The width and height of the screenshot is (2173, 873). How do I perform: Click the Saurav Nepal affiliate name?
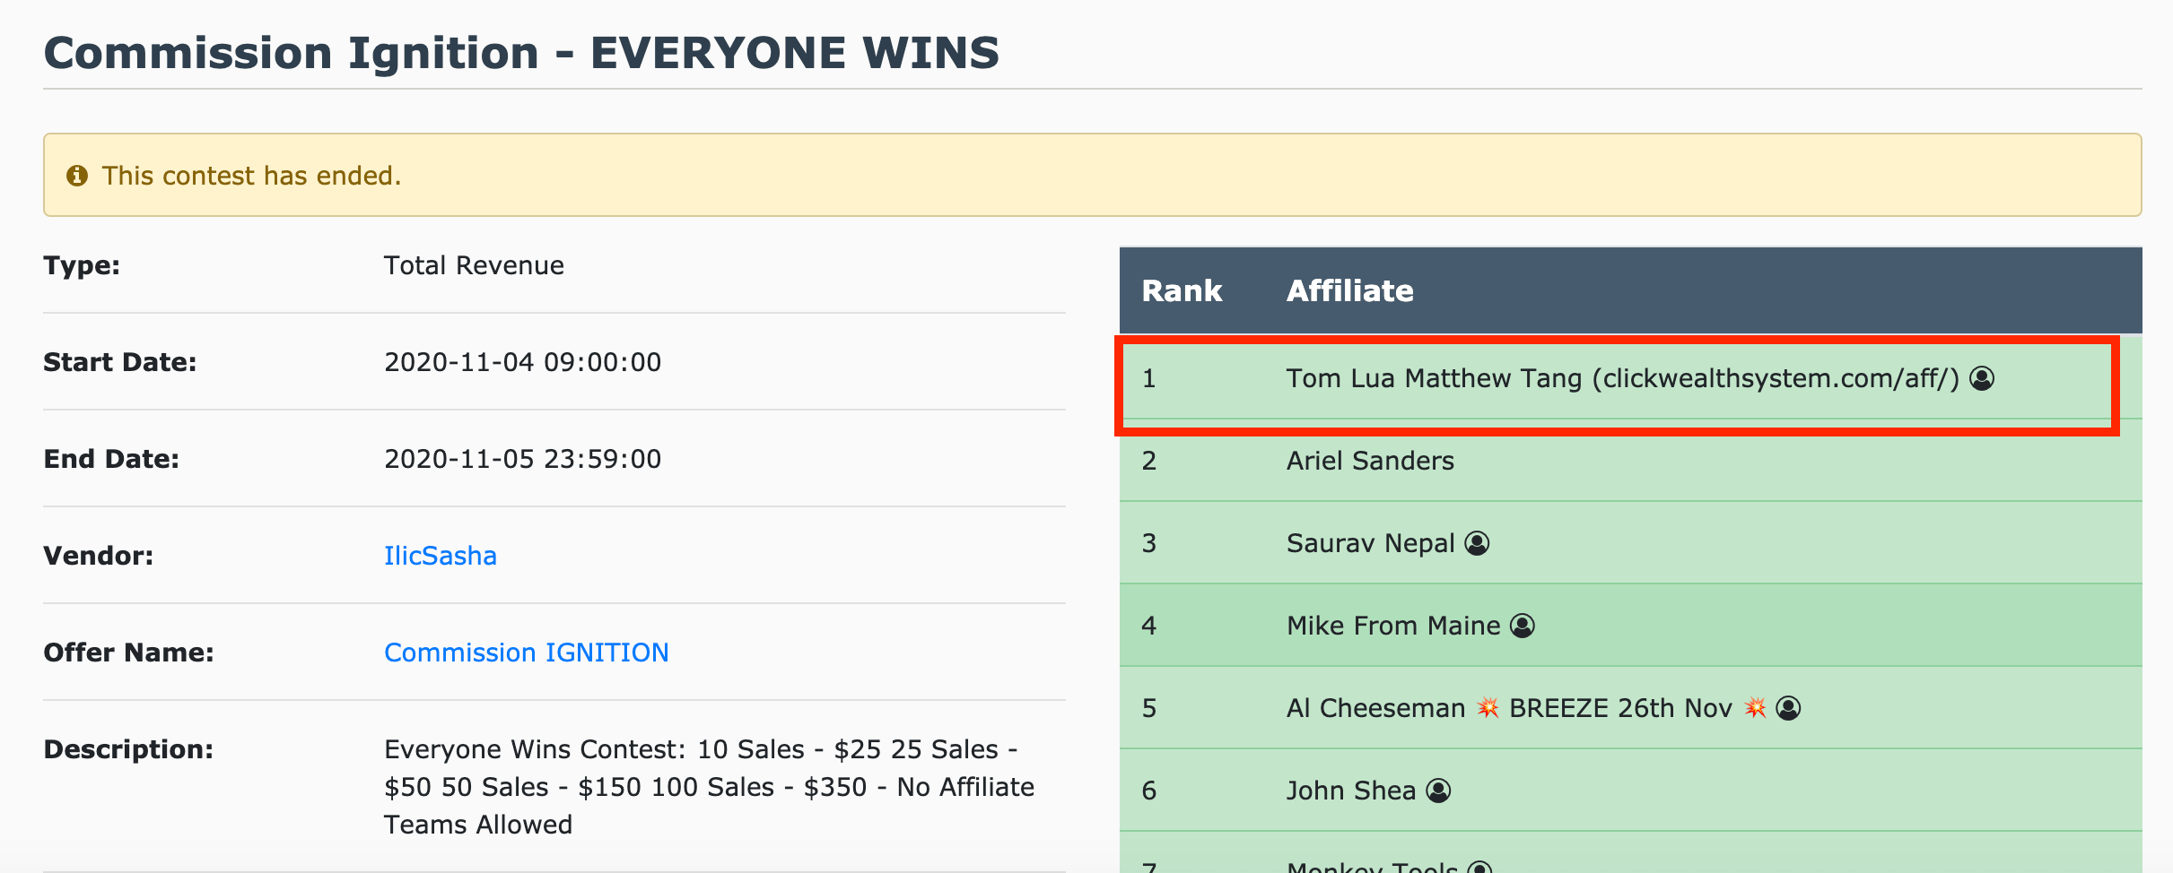[1370, 543]
